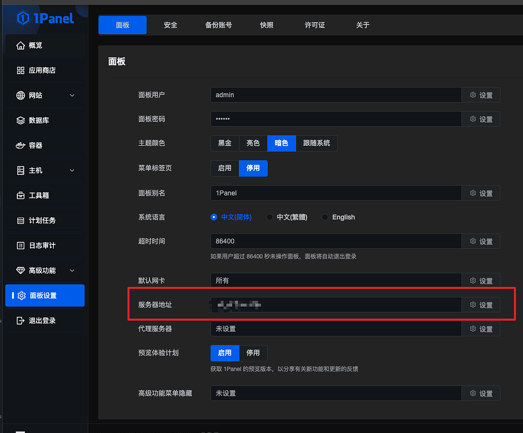Enable 启用 for 菜单标签页
The height and width of the screenshot is (433, 523).
pyautogui.click(x=224, y=167)
